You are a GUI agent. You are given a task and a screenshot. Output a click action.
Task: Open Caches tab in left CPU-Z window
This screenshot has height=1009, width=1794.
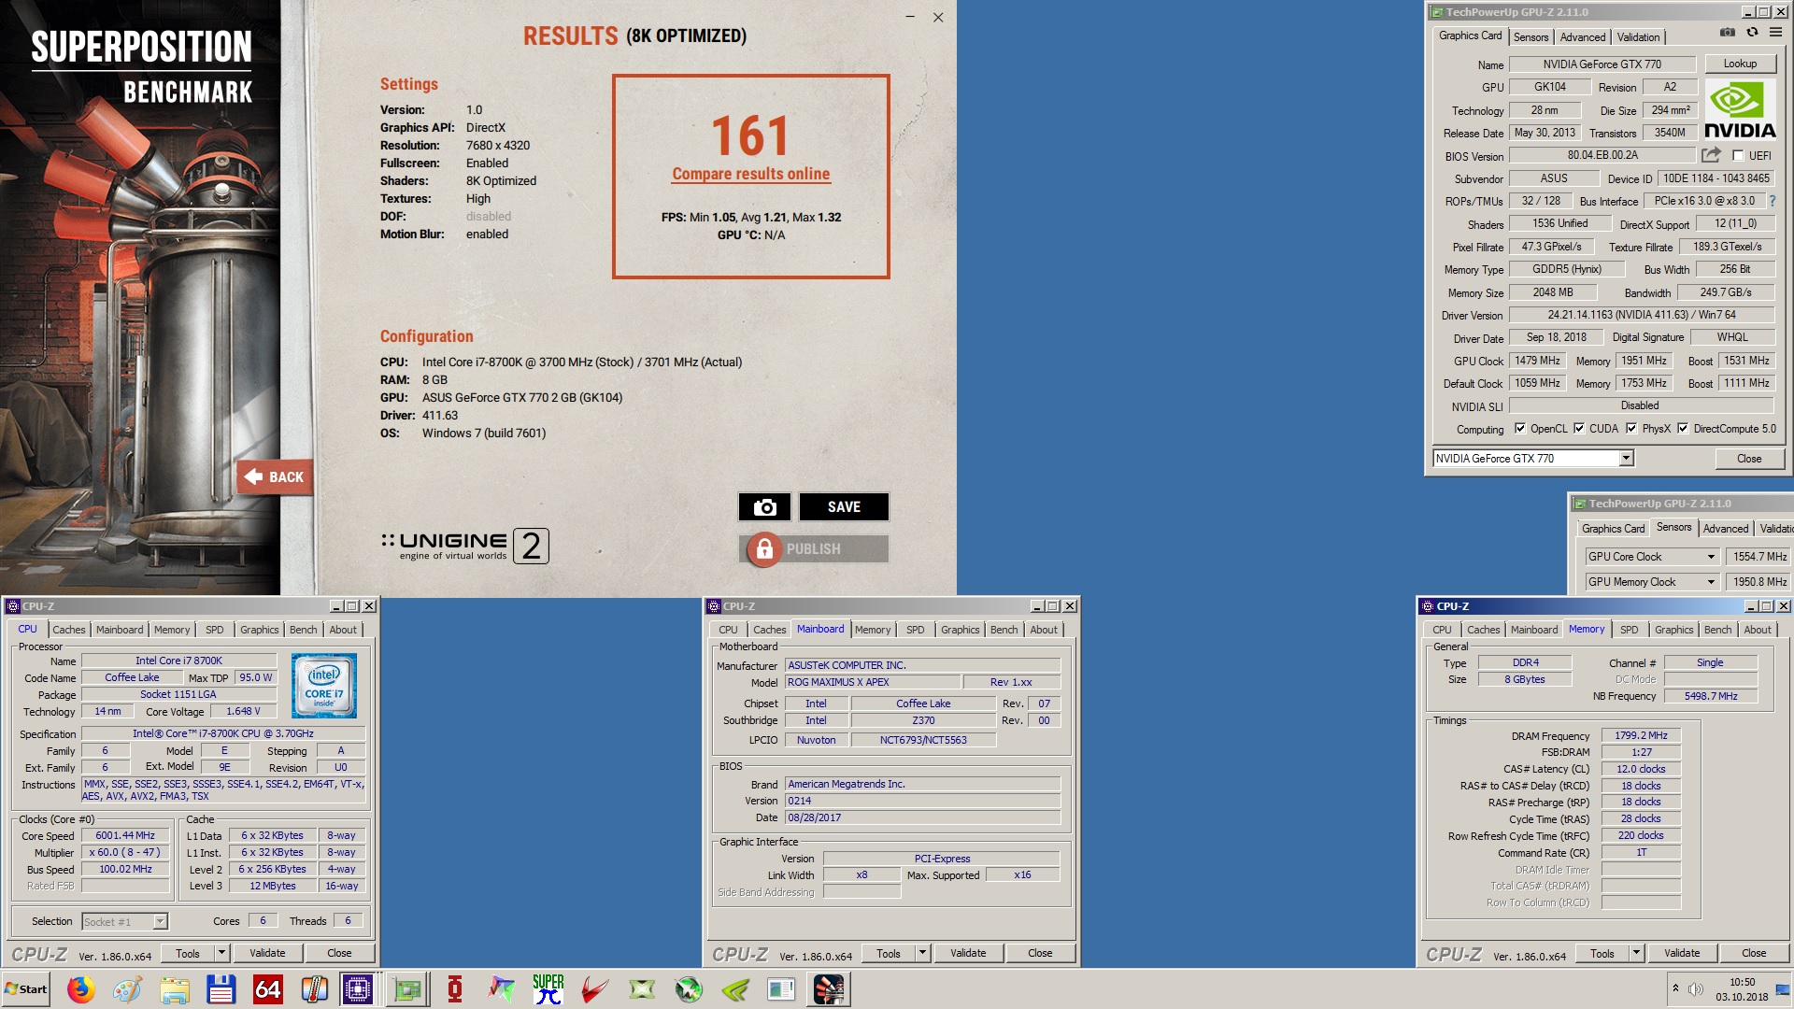pyautogui.click(x=69, y=630)
